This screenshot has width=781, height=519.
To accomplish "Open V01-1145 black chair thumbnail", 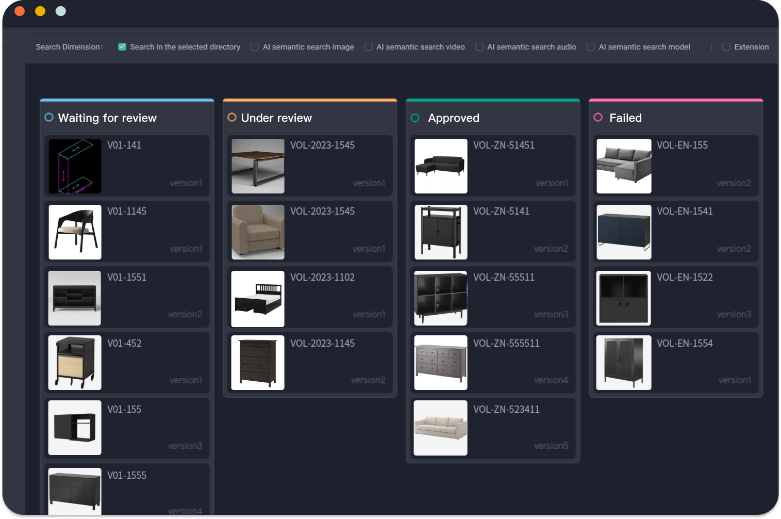I will pyautogui.click(x=75, y=232).
